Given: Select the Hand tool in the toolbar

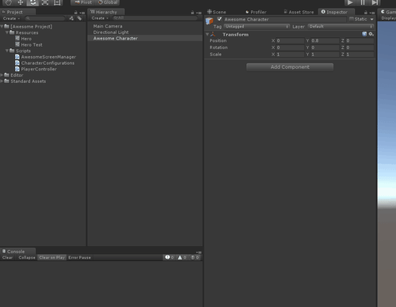Looking at the screenshot, I should [x=8, y=2].
